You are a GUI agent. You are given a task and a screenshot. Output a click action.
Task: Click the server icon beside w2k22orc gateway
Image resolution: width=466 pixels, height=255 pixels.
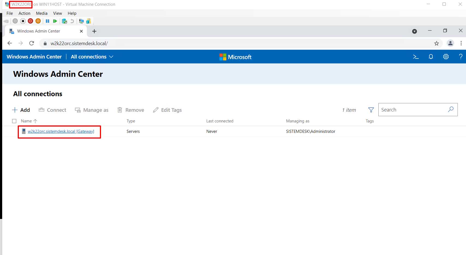pyautogui.click(x=24, y=131)
